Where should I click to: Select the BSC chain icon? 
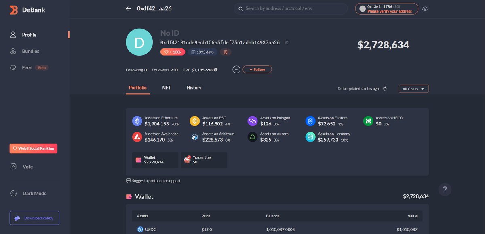coord(195,121)
